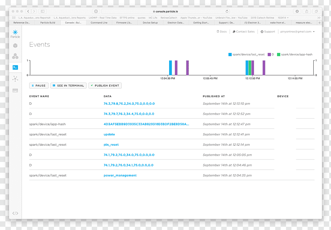This screenshot has width=331, height=230.
Task: Open the Billing card icon in sidebar
Action: (15, 91)
